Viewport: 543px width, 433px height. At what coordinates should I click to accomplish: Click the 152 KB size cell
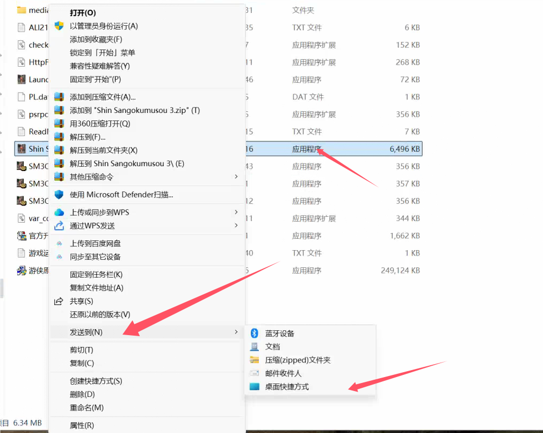click(x=408, y=45)
